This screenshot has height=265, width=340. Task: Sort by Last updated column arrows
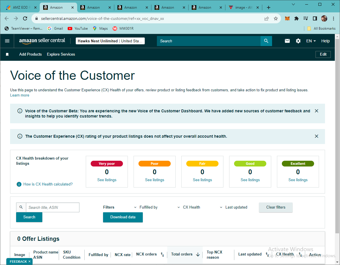267,254
